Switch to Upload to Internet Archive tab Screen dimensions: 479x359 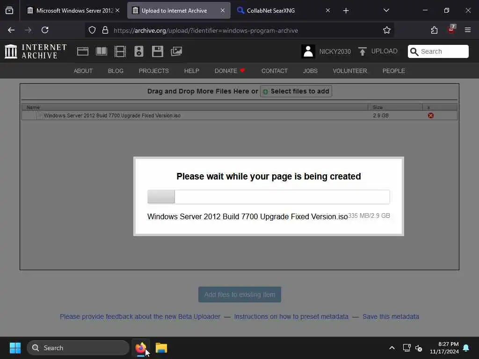coord(179,11)
